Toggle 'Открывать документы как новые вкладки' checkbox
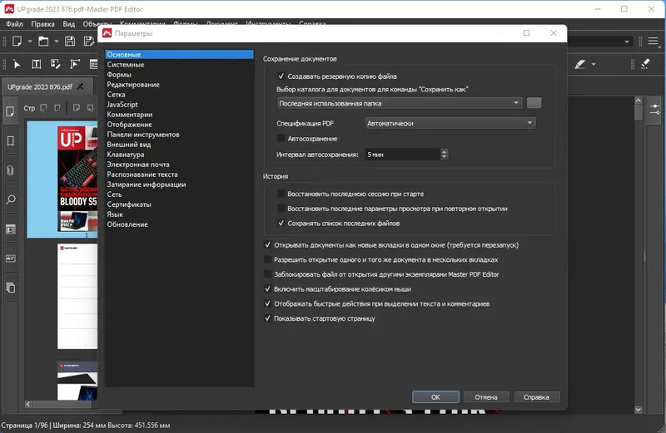The width and height of the screenshot is (666, 433). [267, 244]
